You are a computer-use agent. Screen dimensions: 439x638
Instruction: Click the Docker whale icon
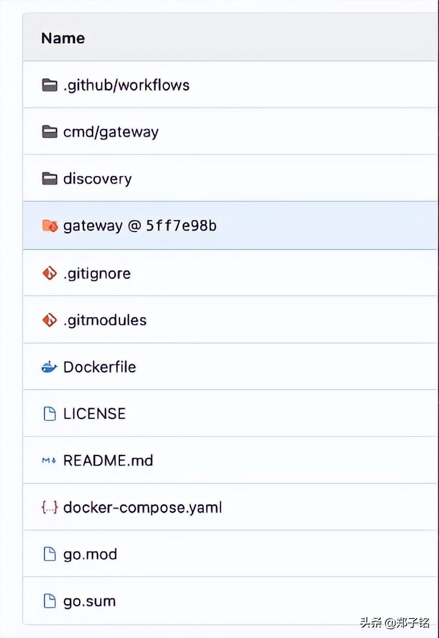49,367
